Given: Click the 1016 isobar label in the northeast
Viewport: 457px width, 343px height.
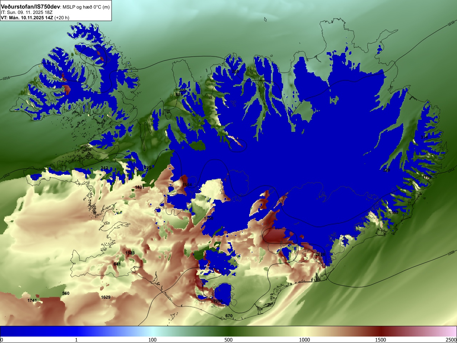Looking at the screenshot, I should (x=451, y=24).
